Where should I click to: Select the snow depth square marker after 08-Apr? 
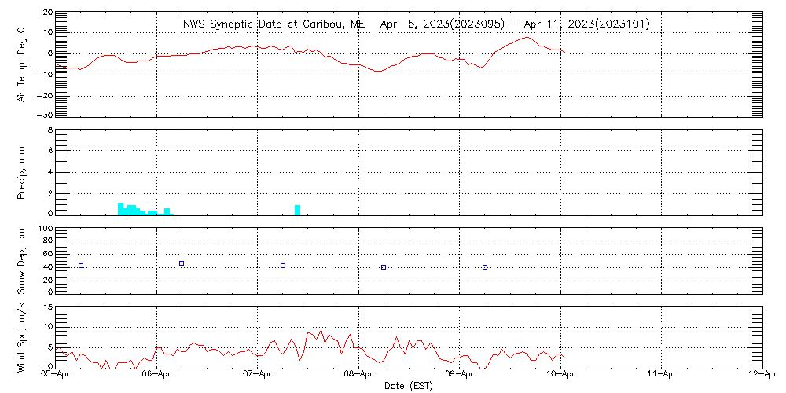384,267
